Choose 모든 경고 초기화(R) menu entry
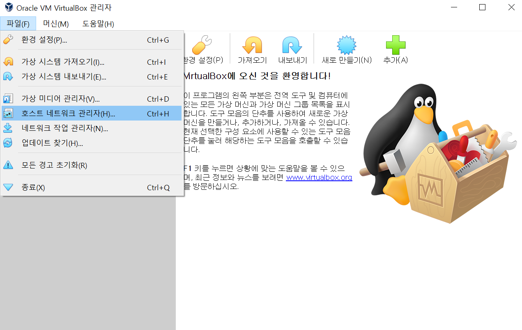 [x=92, y=165]
